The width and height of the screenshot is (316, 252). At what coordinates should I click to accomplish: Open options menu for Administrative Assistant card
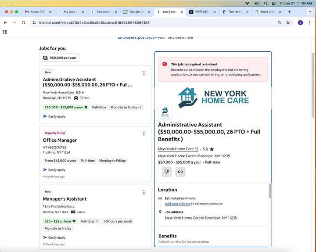point(144,73)
